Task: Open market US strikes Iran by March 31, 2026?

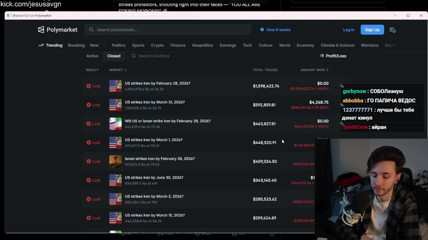Action: pyautogui.click(x=155, y=102)
